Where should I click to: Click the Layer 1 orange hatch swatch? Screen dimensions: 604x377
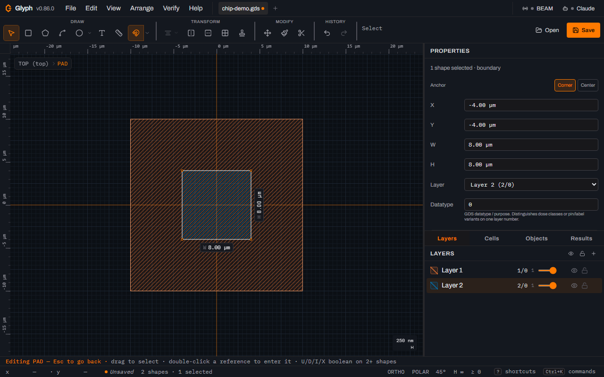pos(434,270)
